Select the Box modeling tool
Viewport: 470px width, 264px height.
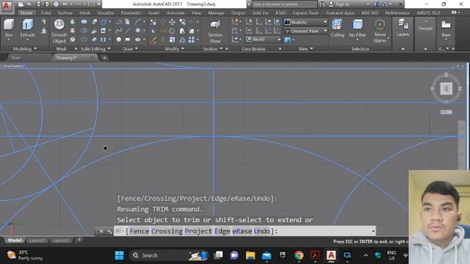point(9,29)
